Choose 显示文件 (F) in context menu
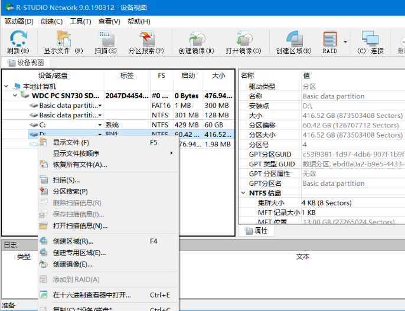This screenshot has height=311, width=405. 109,142
